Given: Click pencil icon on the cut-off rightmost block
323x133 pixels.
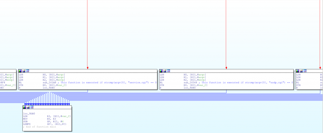Looking at the screenshot, I should (301, 71).
